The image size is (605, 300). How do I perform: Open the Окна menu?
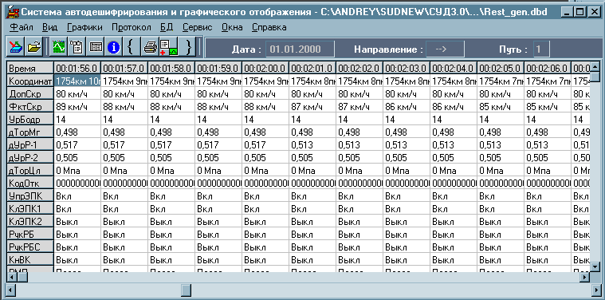coord(232,27)
